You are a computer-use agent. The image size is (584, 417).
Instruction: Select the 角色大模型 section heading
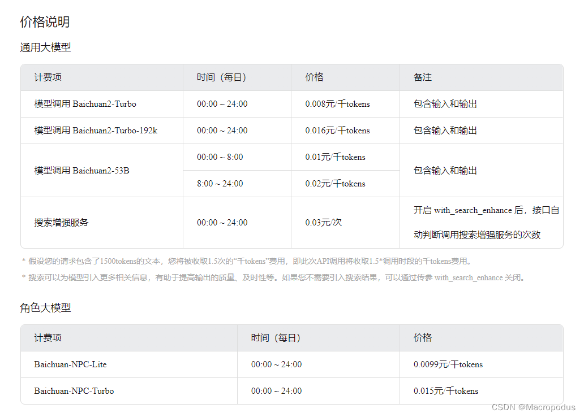45,307
